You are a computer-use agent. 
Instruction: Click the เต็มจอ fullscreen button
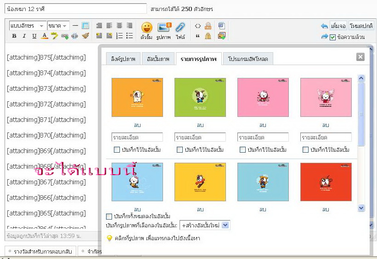point(338,26)
